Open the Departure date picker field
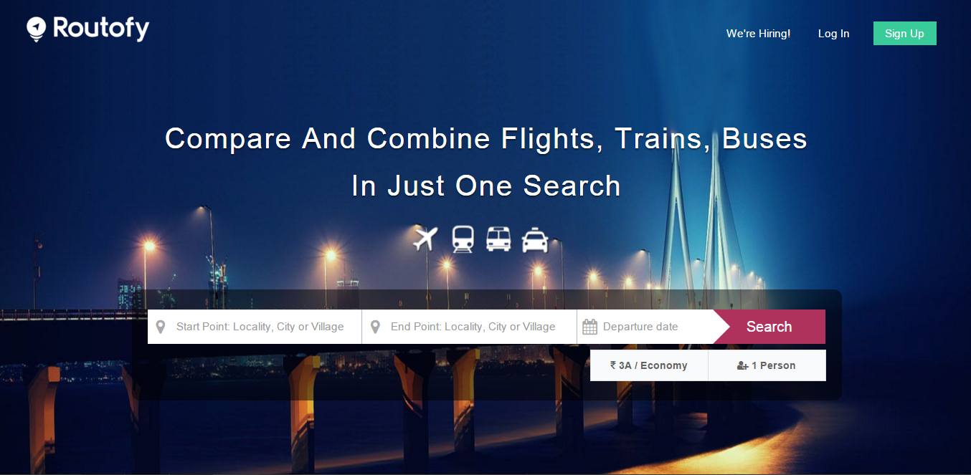Image resolution: width=971 pixels, height=475 pixels. (645, 327)
